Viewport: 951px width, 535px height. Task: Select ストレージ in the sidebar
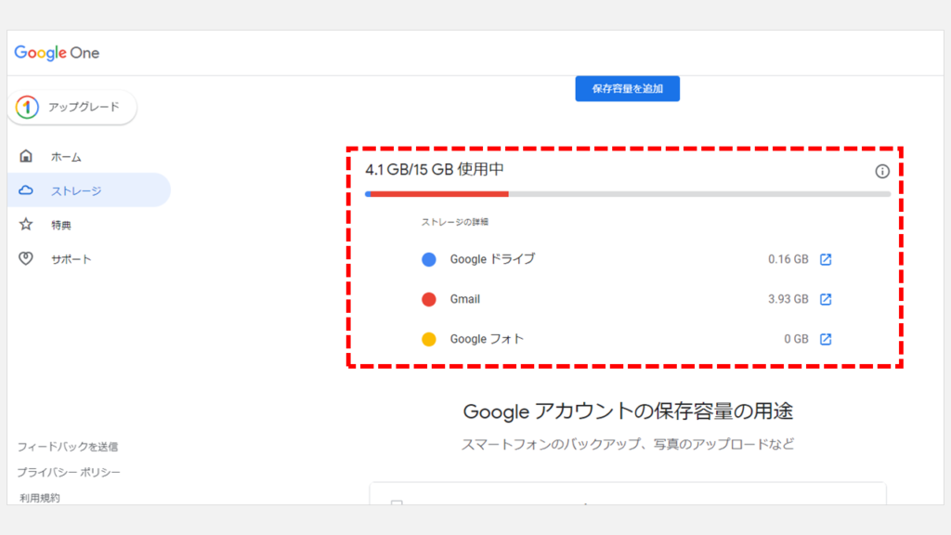pos(88,190)
